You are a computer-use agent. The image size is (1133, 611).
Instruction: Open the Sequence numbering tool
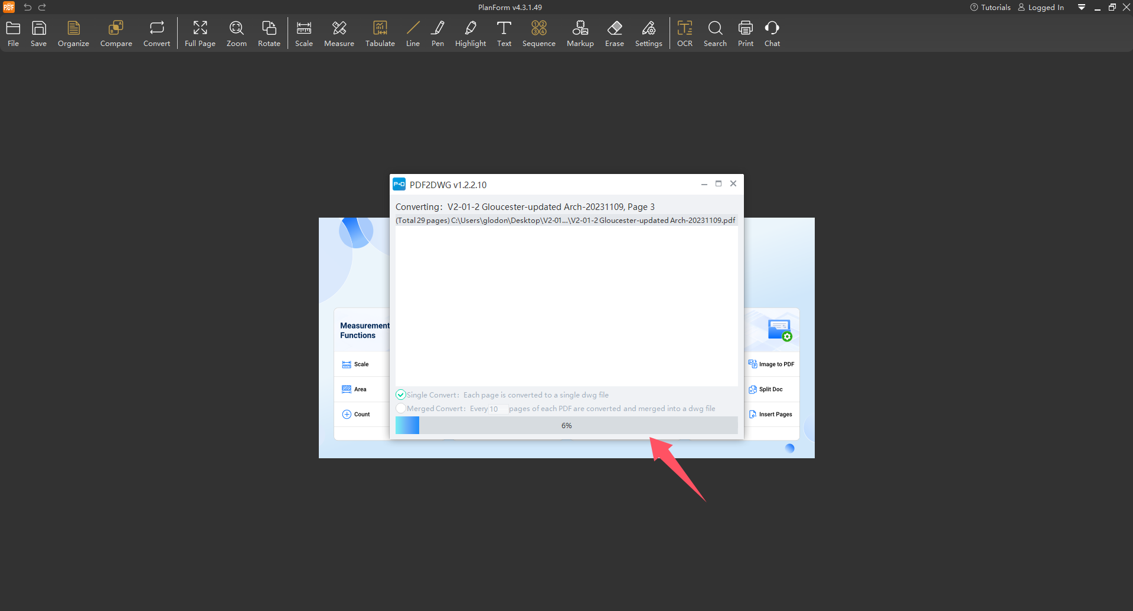pyautogui.click(x=538, y=34)
